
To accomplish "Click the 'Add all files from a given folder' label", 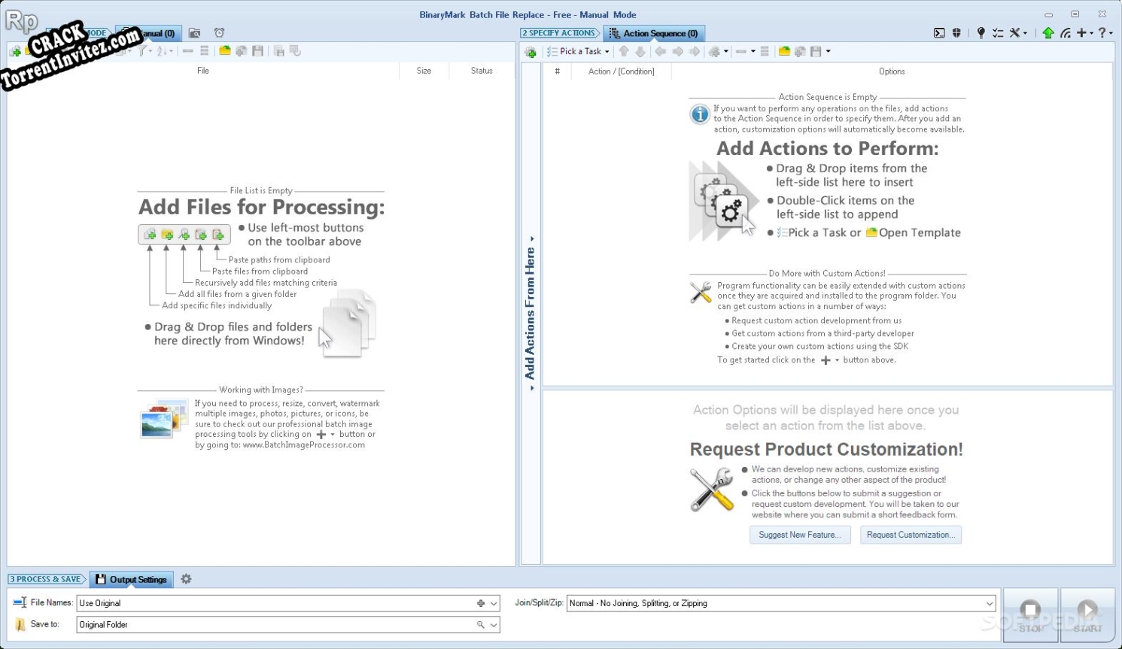I will point(237,294).
